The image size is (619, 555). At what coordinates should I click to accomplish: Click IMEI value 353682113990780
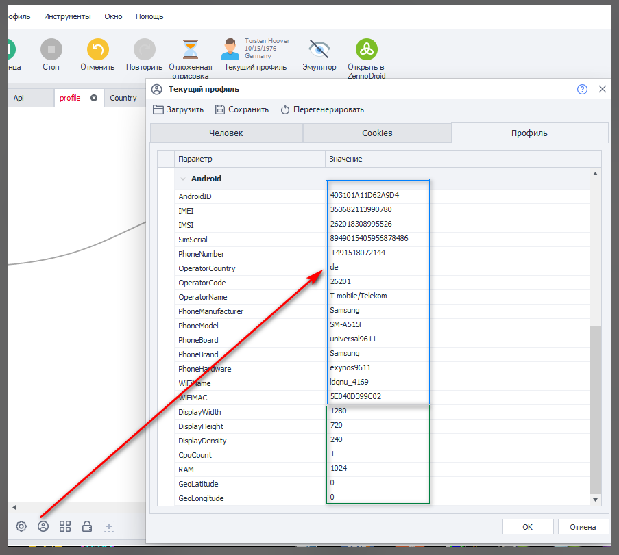tap(361, 209)
